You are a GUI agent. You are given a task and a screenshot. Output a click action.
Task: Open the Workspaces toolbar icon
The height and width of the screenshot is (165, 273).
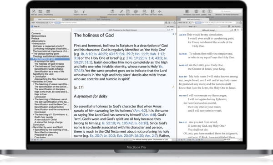point(187,12)
